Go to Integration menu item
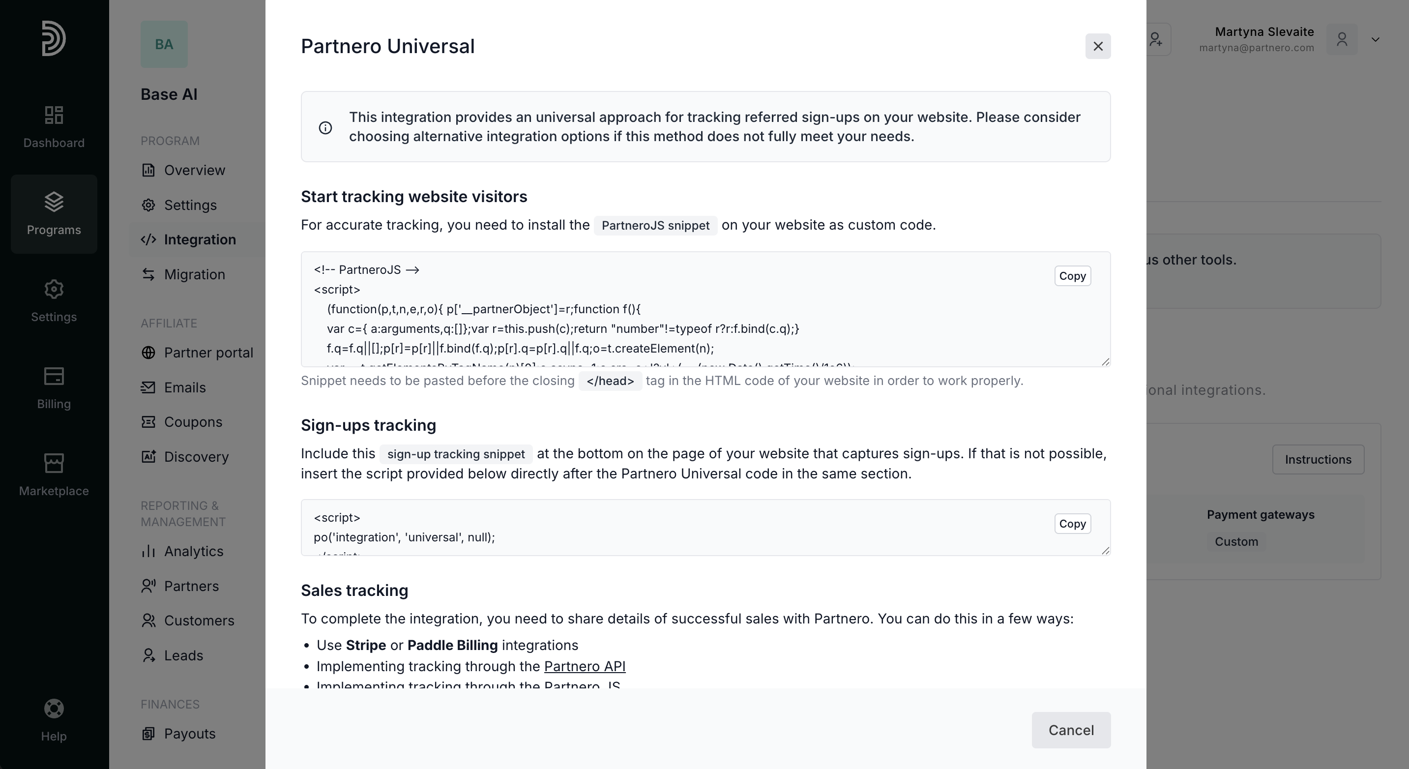Viewport: 1409px width, 769px height. (x=200, y=239)
